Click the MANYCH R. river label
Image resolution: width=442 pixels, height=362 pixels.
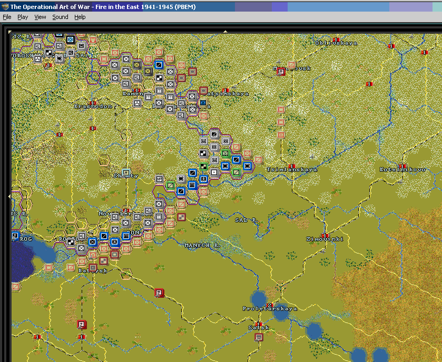tap(202, 245)
